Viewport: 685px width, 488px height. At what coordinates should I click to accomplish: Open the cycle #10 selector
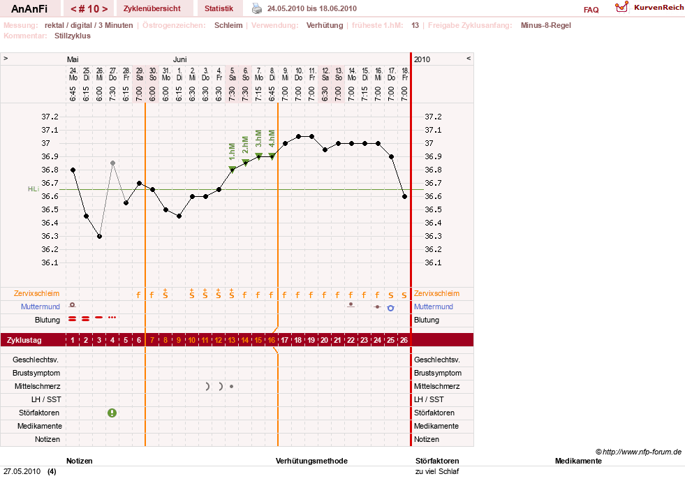click(x=89, y=9)
